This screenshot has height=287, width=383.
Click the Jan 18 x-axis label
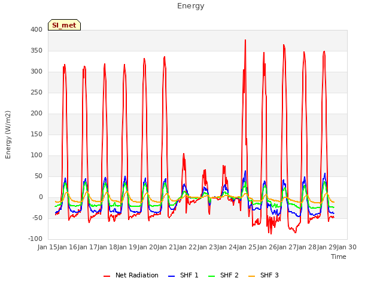click(107, 247)
